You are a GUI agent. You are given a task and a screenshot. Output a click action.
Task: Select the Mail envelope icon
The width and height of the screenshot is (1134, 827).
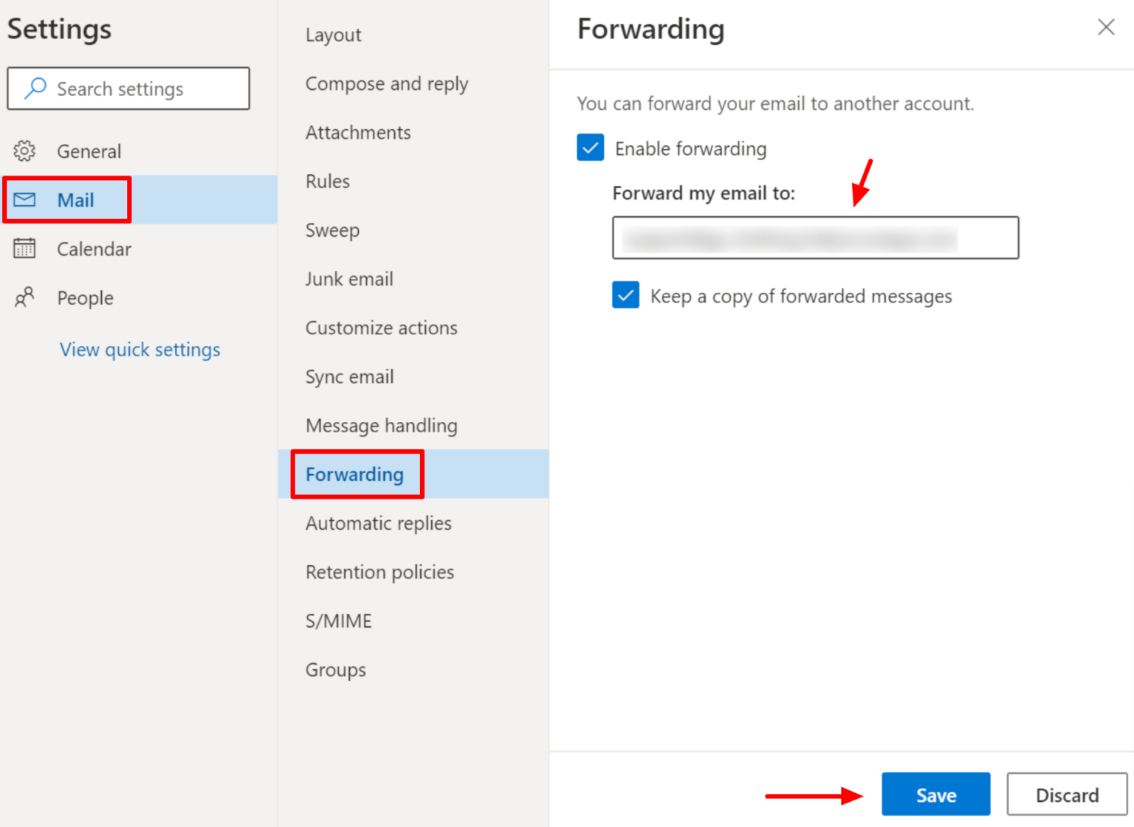24,200
